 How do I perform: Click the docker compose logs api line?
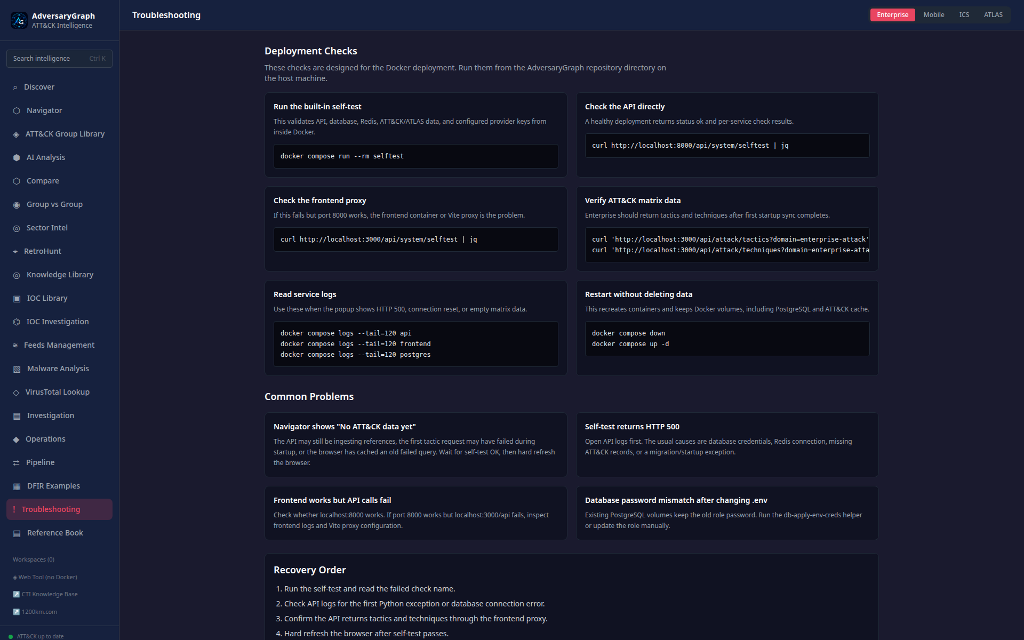tap(346, 333)
